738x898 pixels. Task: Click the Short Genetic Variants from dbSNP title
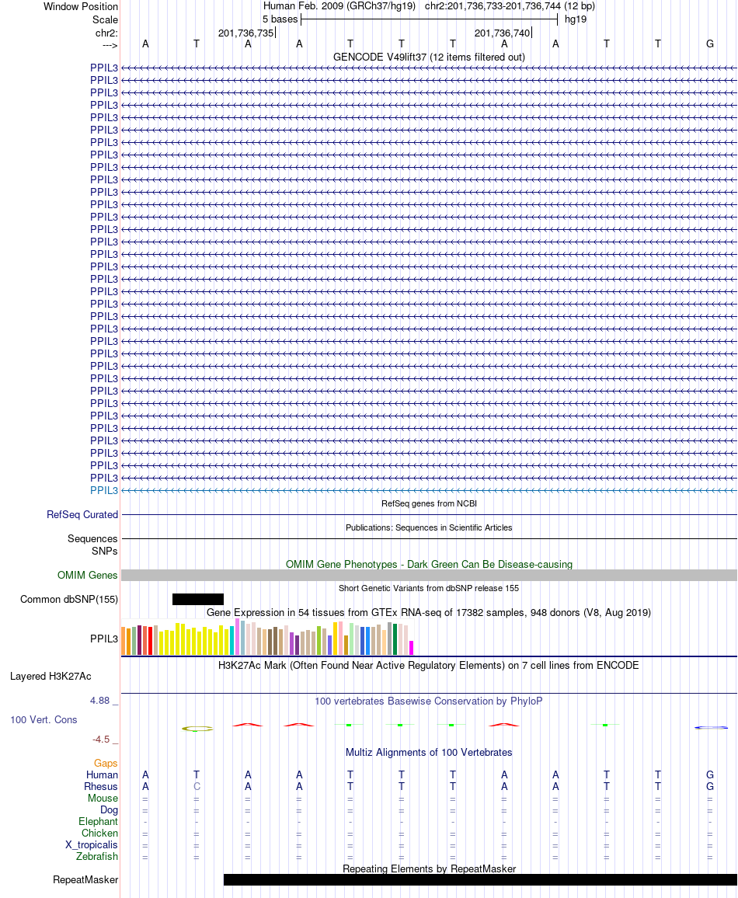(x=429, y=588)
